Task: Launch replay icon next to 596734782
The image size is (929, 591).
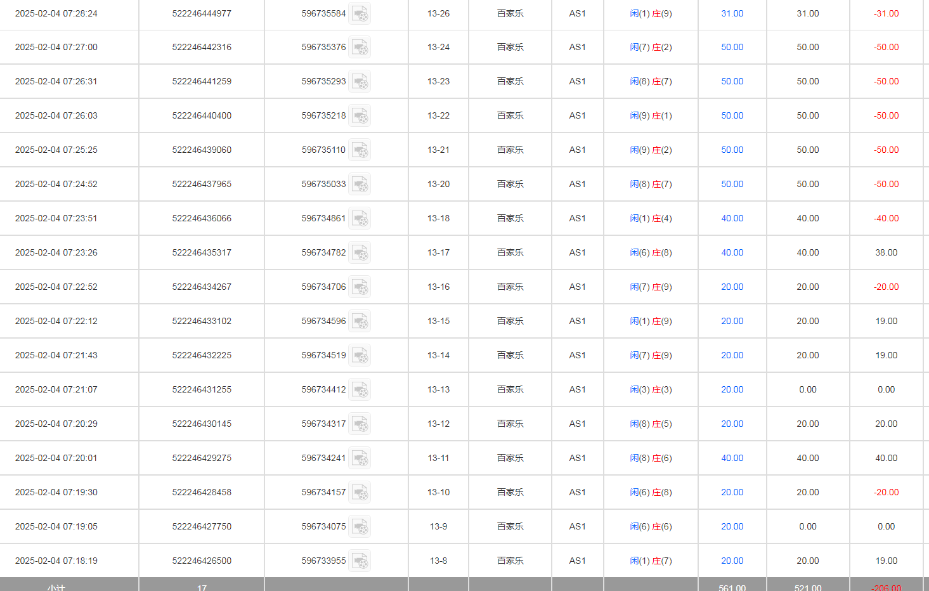Action: pyautogui.click(x=360, y=253)
